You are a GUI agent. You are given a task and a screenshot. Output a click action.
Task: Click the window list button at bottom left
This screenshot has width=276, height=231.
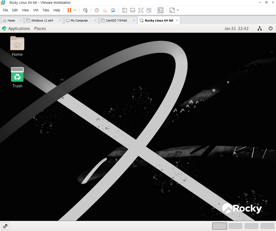click(5, 226)
